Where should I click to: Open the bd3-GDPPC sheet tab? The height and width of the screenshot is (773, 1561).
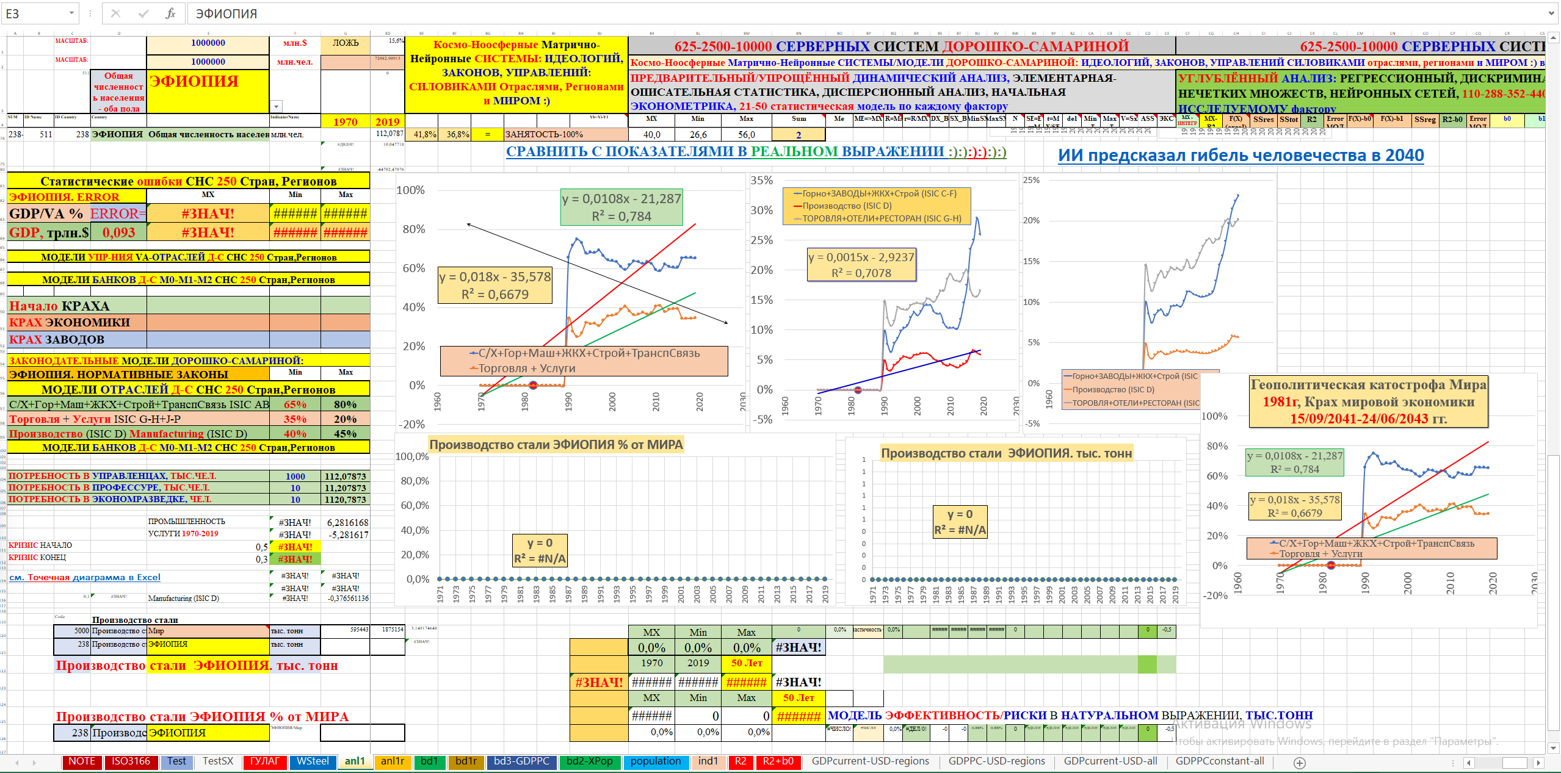point(521,761)
